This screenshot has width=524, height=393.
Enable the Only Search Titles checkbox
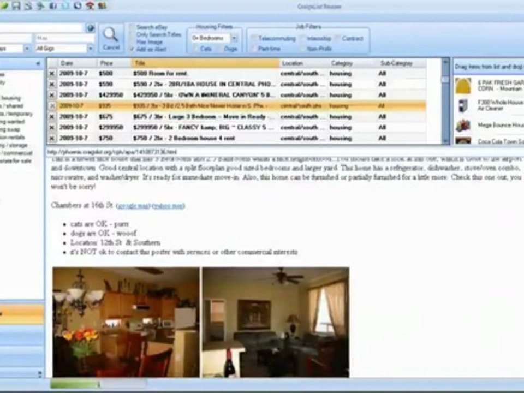pyautogui.click(x=132, y=34)
